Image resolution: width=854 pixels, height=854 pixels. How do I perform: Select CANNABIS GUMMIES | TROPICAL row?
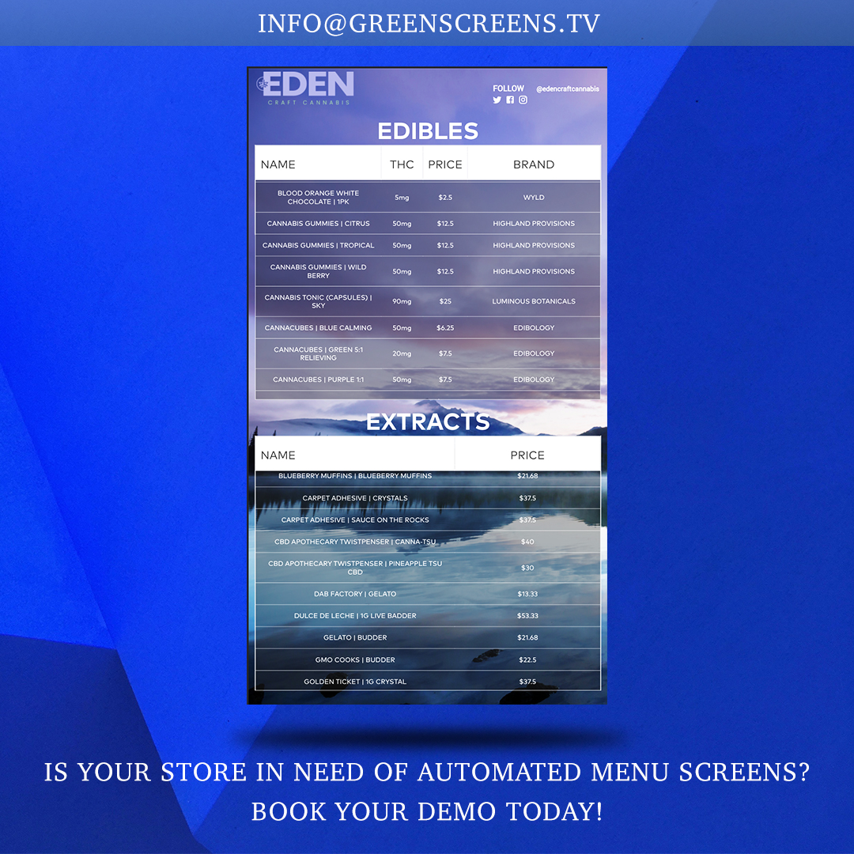coord(428,245)
